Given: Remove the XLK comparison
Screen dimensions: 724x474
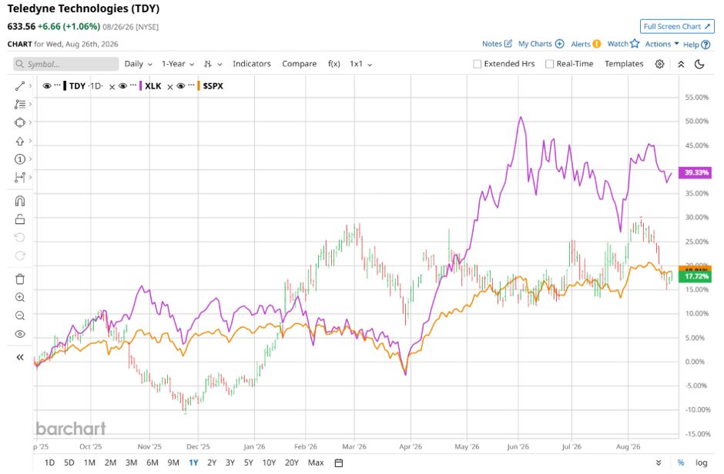Looking at the screenshot, I should (170, 87).
